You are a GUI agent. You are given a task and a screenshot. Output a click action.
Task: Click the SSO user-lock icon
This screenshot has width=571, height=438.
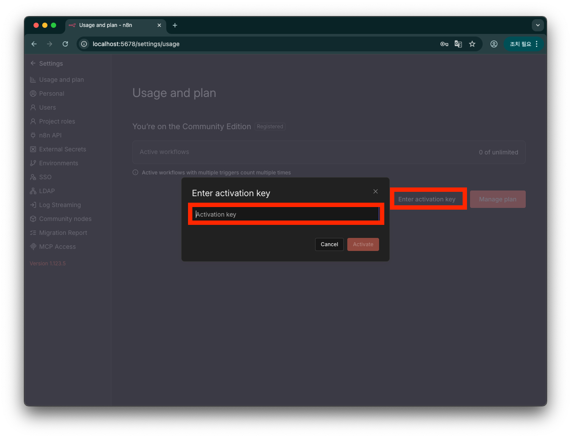pyautogui.click(x=33, y=177)
